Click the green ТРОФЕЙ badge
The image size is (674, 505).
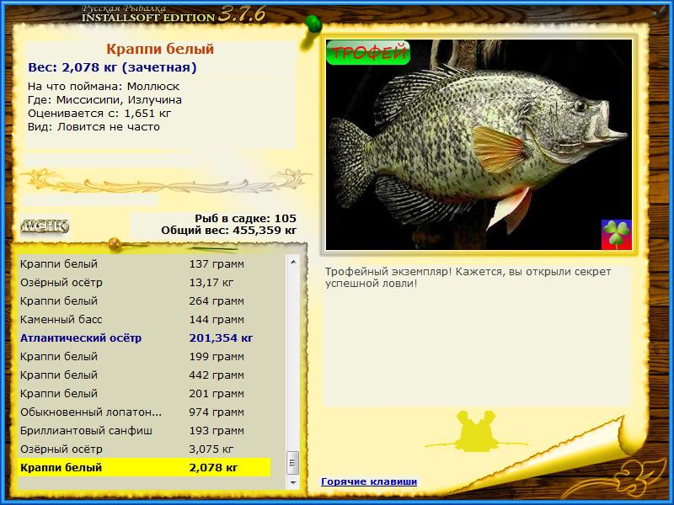pos(368,52)
